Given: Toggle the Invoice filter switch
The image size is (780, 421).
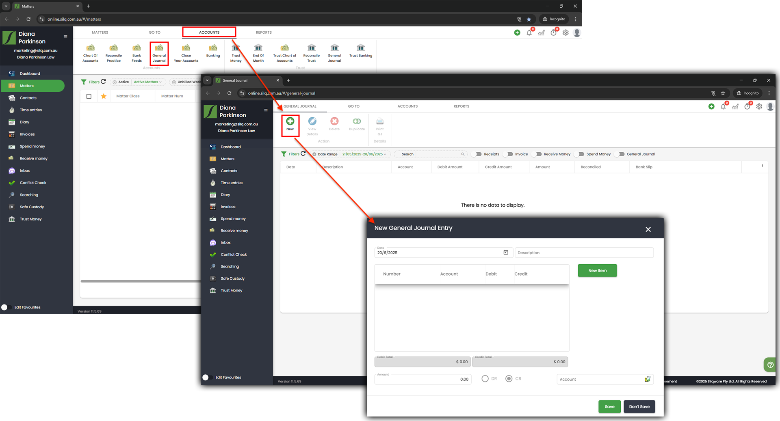Looking at the screenshot, I should (x=508, y=154).
